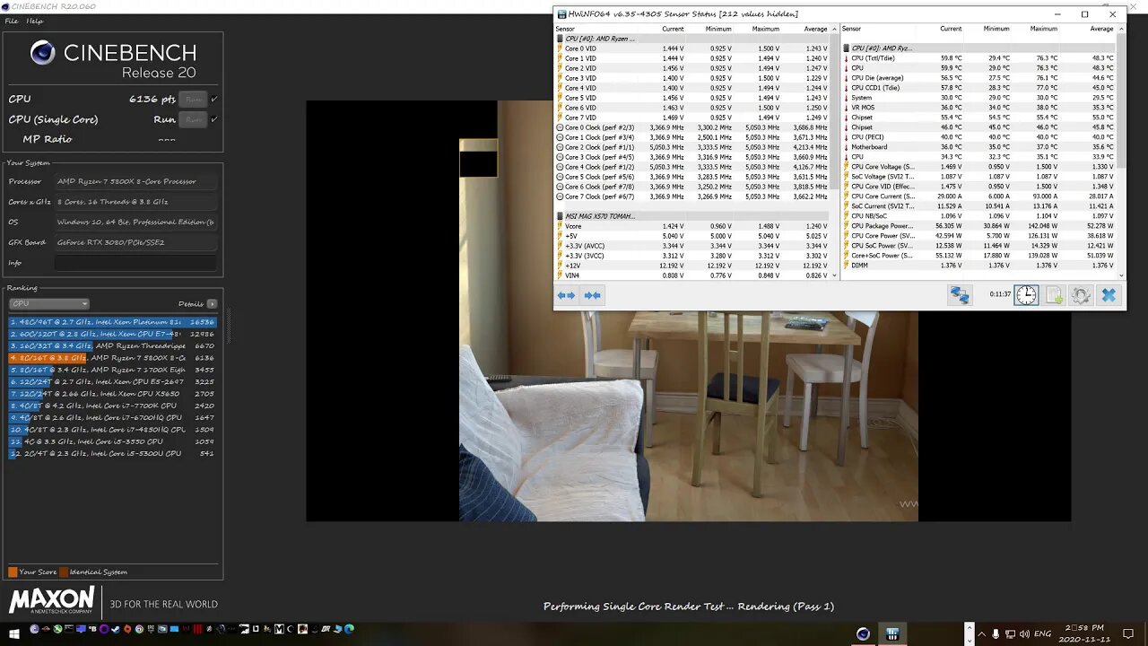Image resolution: width=1148 pixels, height=646 pixels.
Task: Select the Core 0 VID sensor row
Action: pyautogui.click(x=692, y=48)
